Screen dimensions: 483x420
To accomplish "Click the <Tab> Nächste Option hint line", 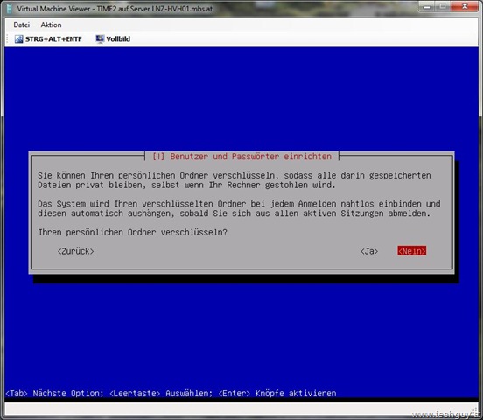I will click(x=171, y=394).
